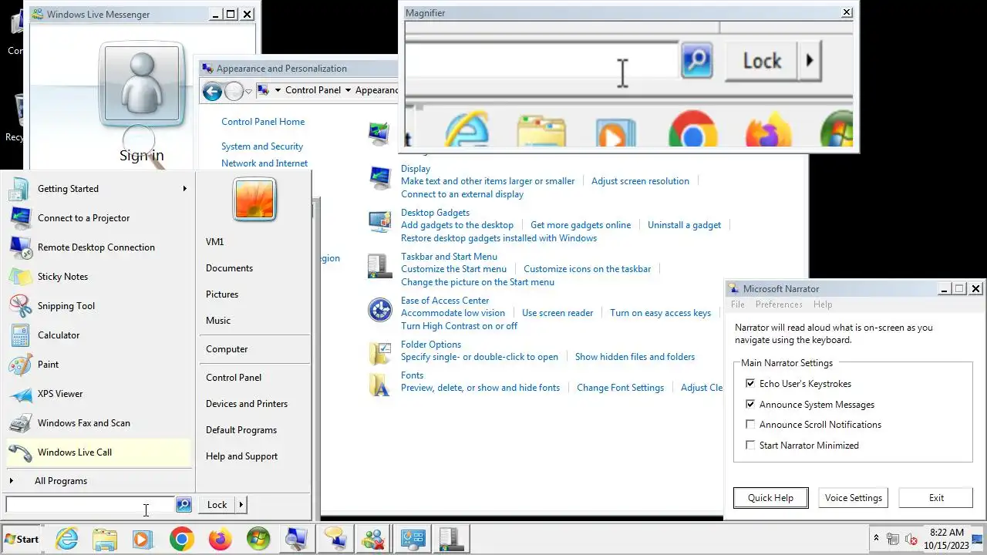Click Exit in Microsoft Narrator

[x=936, y=498]
